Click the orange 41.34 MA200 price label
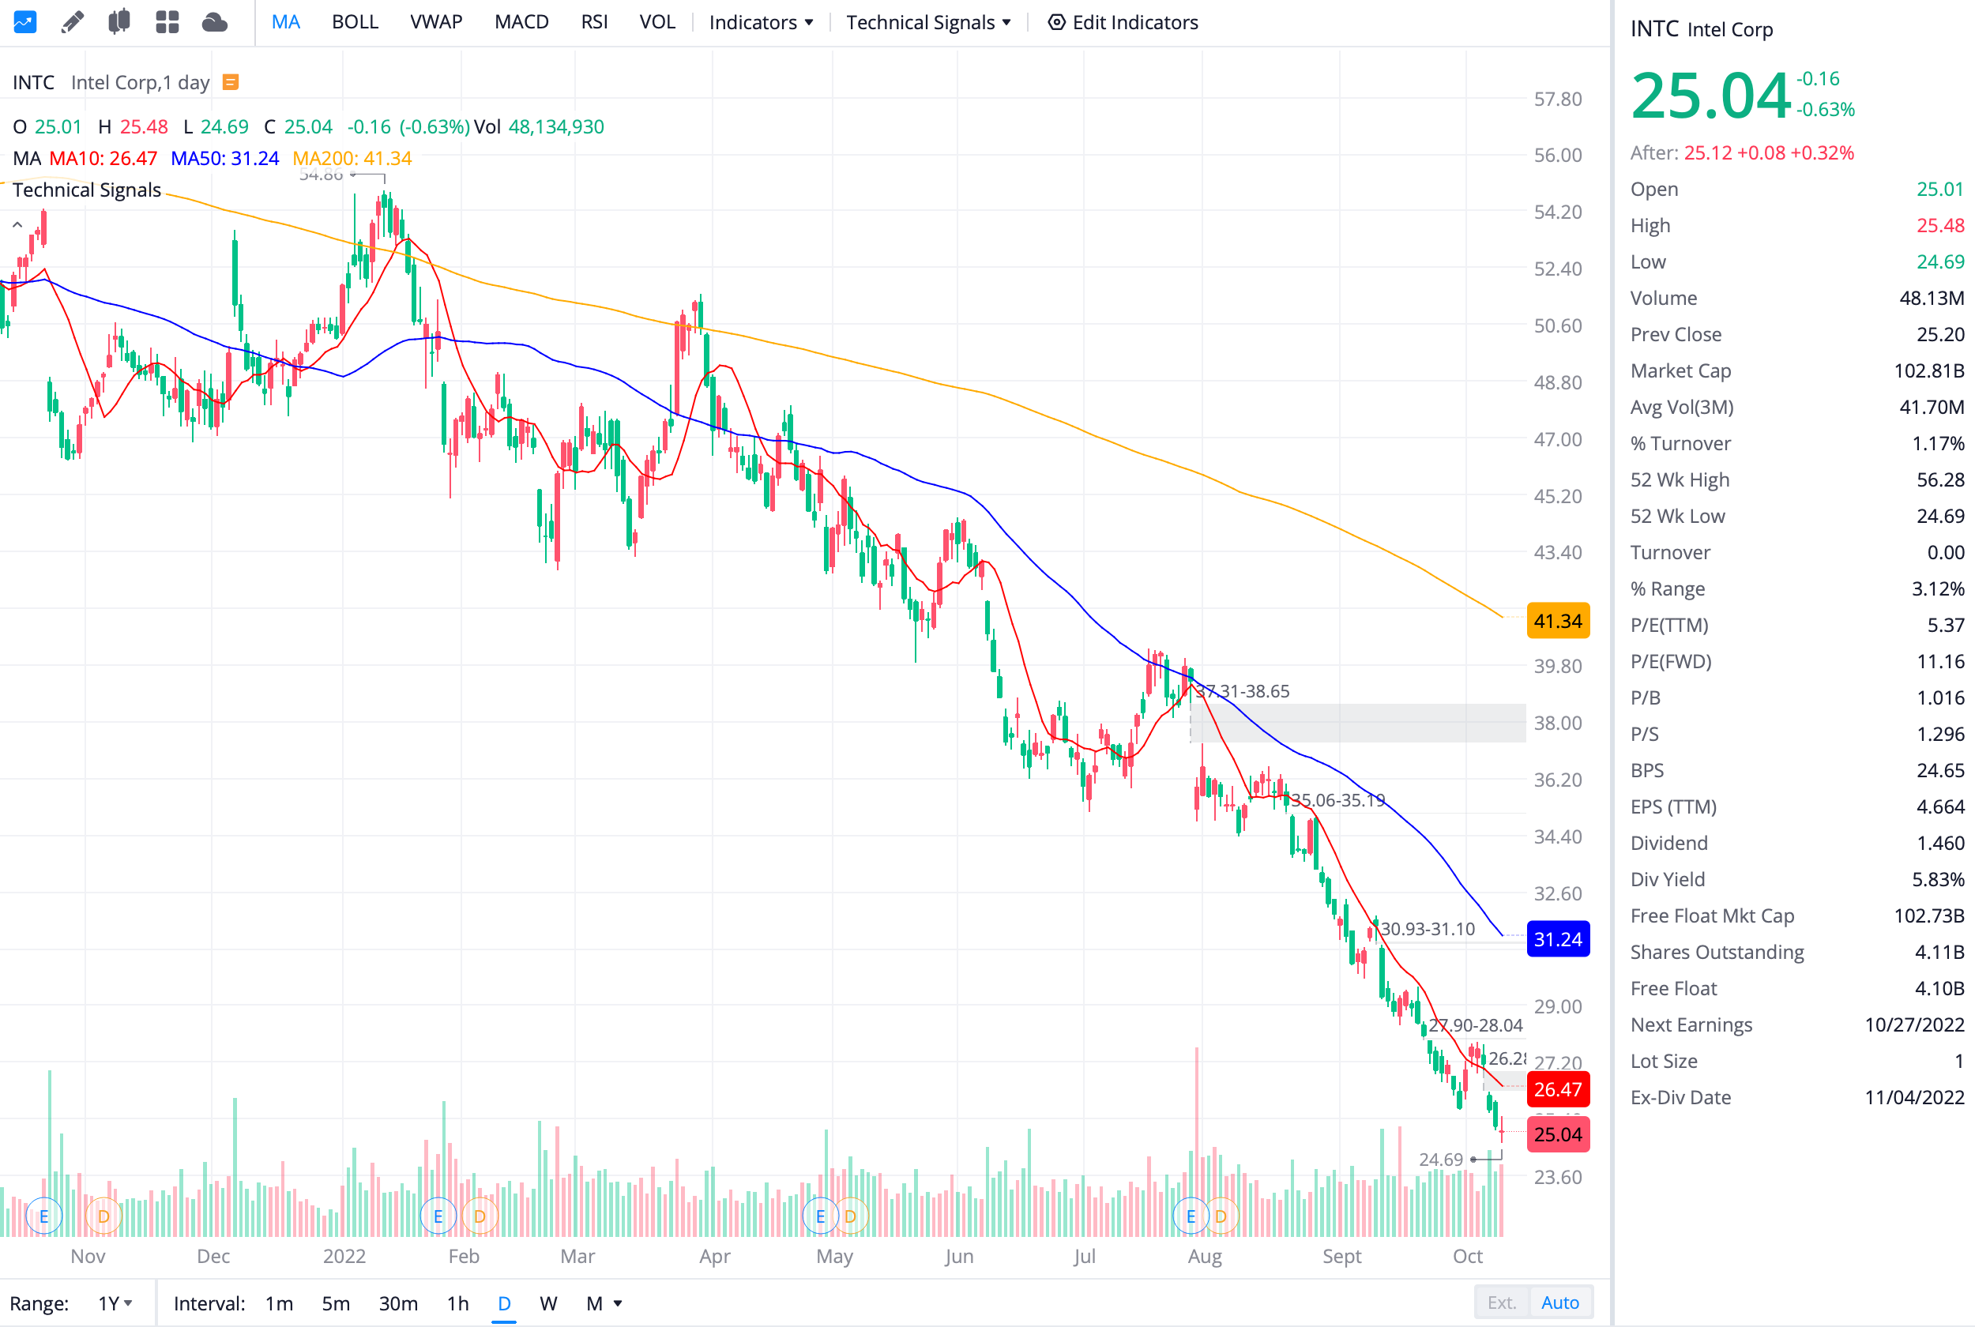Screen dimensions: 1975x1327 coord(1557,621)
